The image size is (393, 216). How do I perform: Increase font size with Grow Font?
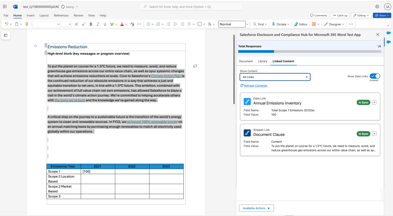point(77,24)
